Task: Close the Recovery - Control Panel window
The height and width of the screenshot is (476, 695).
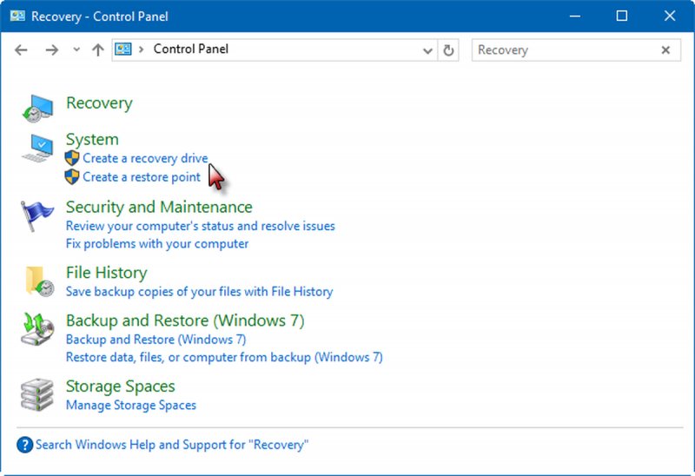Action: tap(670, 17)
